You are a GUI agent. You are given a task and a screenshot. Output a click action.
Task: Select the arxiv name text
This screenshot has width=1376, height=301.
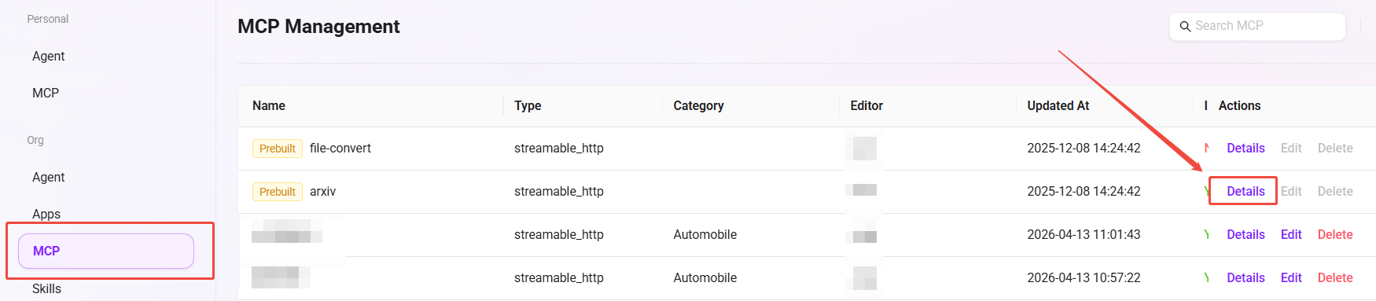(322, 191)
